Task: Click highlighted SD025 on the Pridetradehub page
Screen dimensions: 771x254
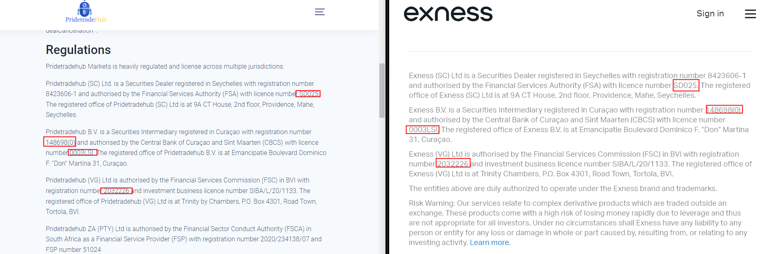Action: pos(308,94)
